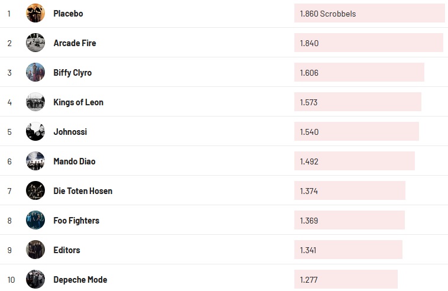Open the Placebo artist name link

tap(68, 13)
